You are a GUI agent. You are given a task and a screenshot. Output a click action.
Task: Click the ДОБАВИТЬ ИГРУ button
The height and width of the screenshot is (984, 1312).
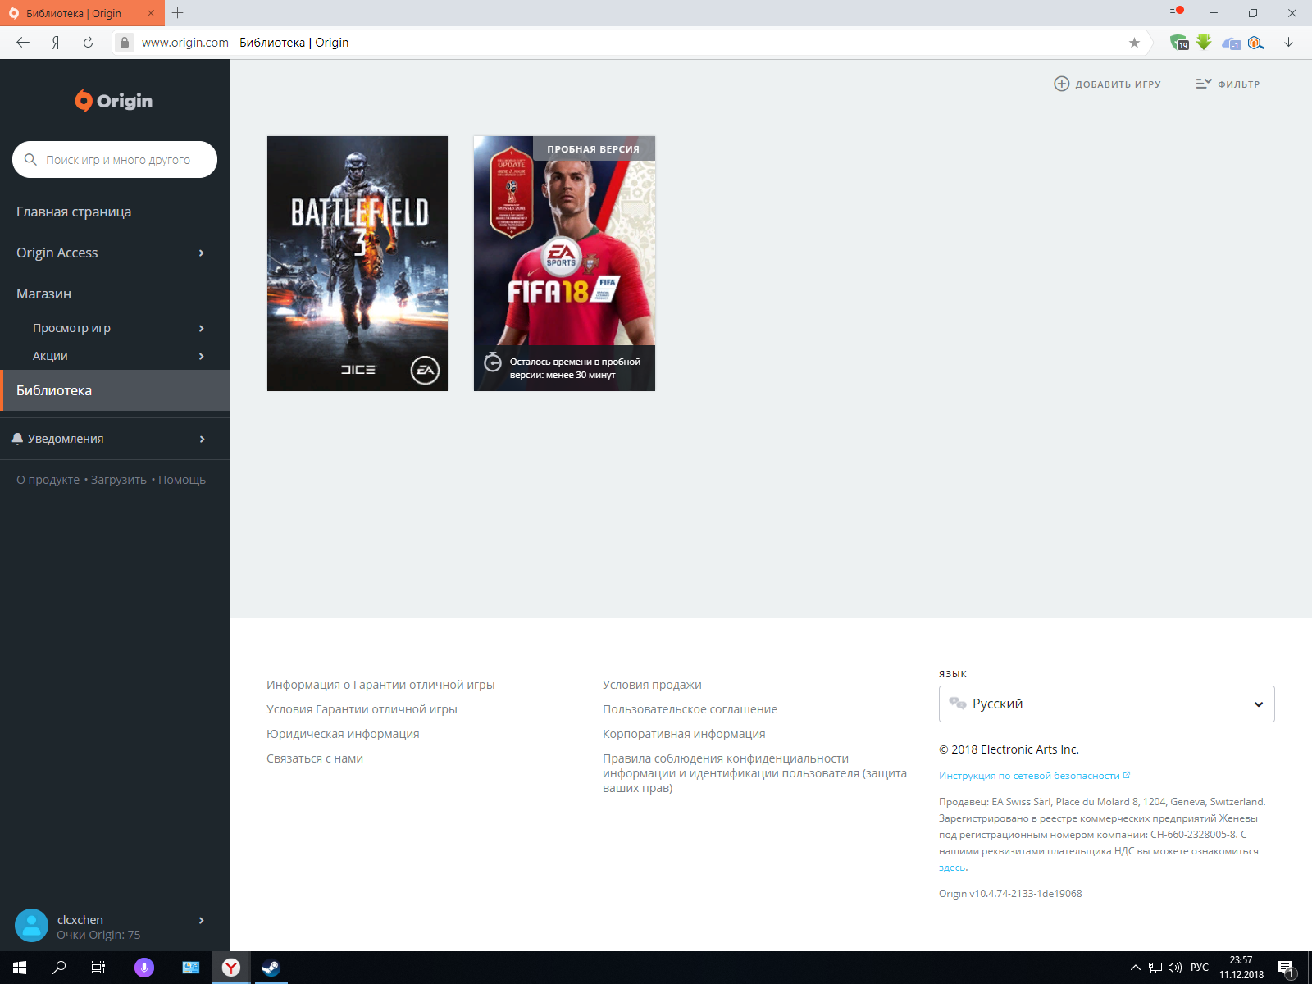(1108, 84)
